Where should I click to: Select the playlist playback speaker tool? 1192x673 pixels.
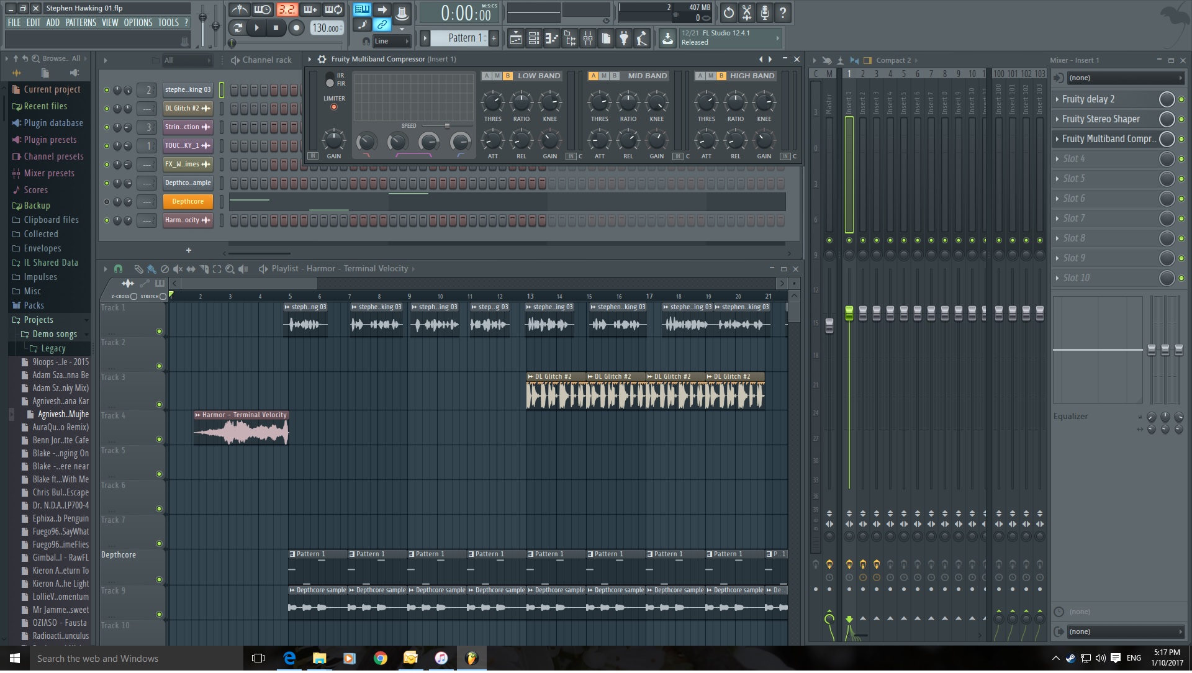243,269
